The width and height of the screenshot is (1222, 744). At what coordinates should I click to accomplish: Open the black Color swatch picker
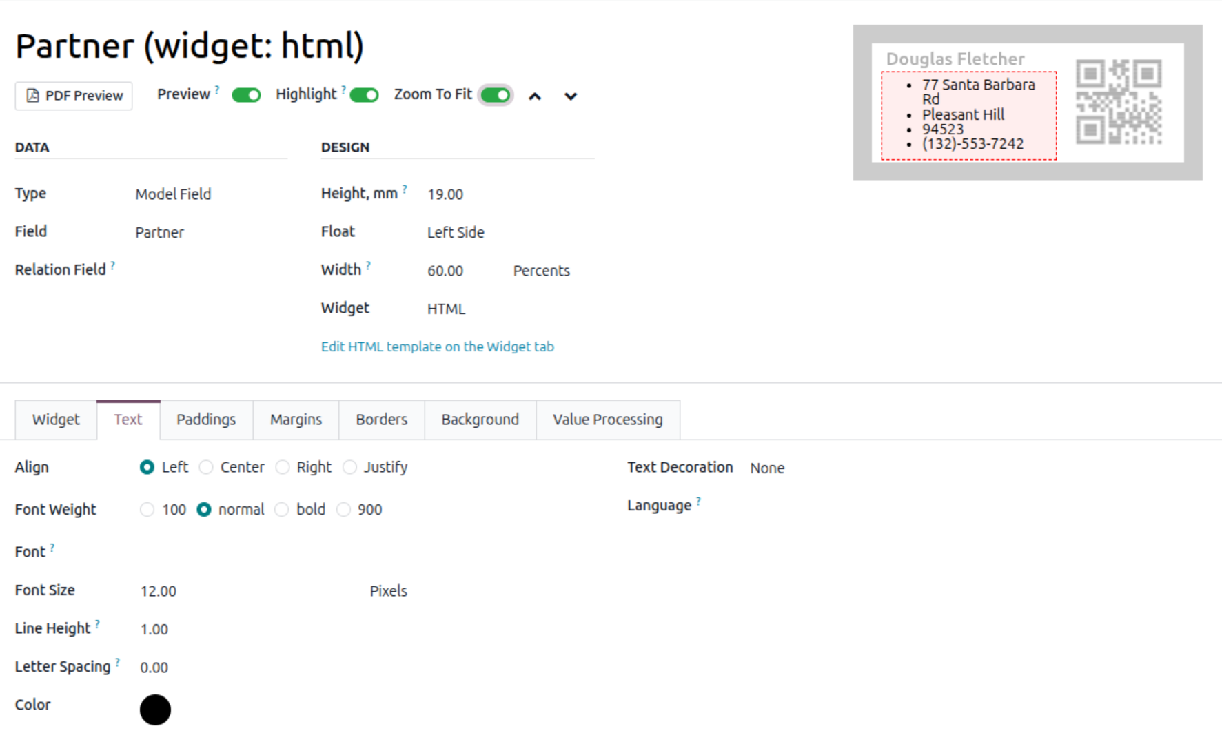click(x=155, y=710)
